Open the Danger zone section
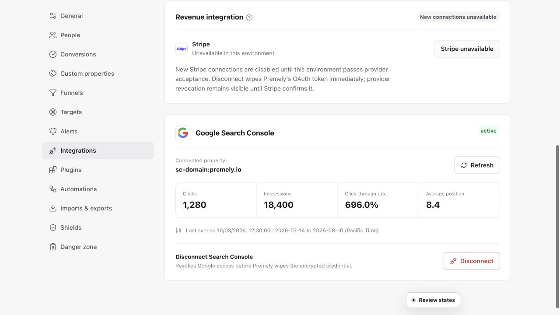560x315 pixels. pyautogui.click(x=98, y=247)
